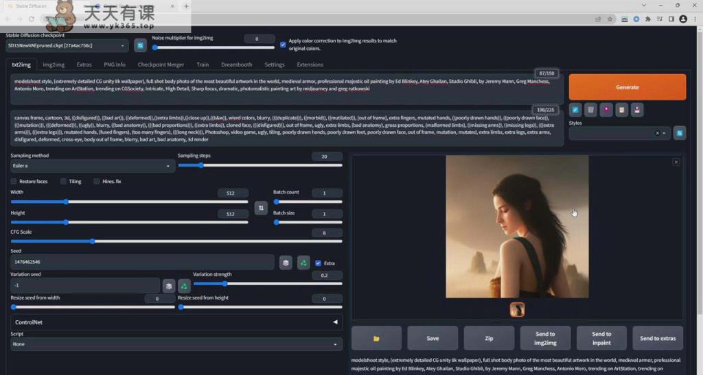
Task: Toggle Apply color correction checkbox
Action: (x=283, y=45)
